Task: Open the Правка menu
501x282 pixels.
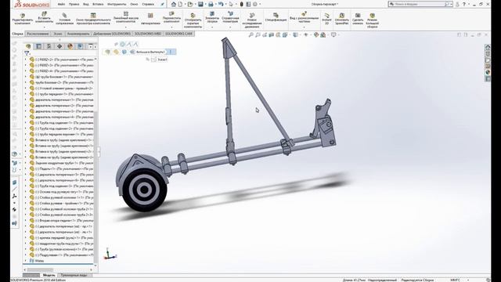Action: [74, 5]
